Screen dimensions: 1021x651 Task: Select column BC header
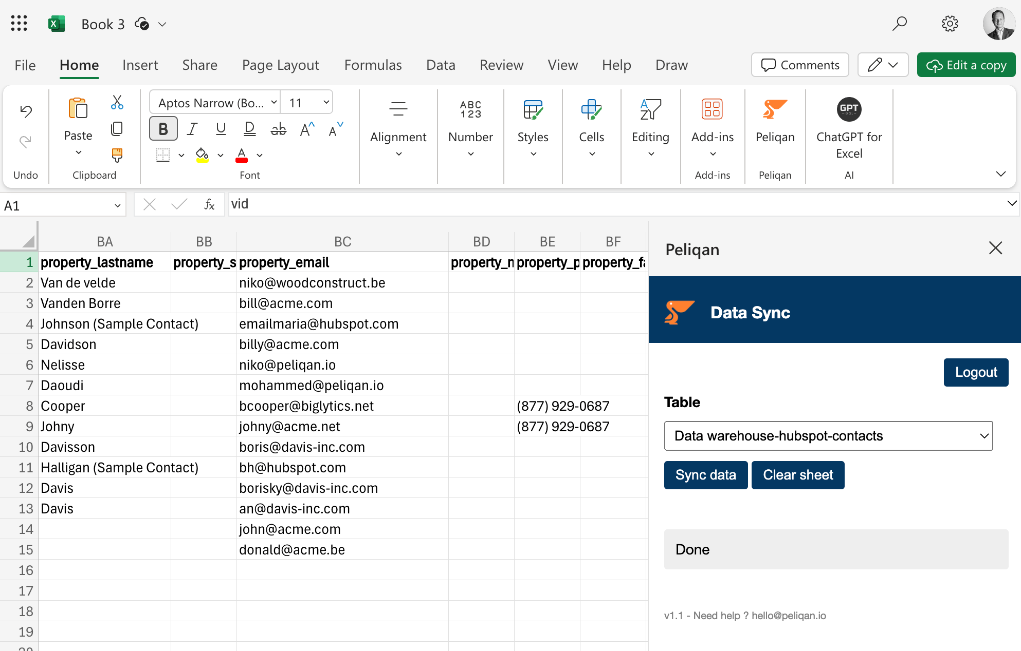click(342, 241)
